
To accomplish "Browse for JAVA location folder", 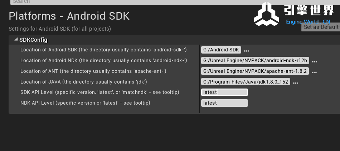I will tap(296, 83).
